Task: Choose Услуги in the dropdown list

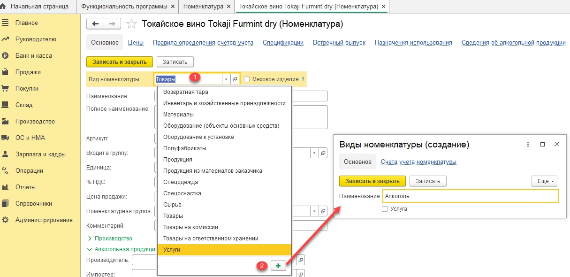Action: tap(224, 250)
